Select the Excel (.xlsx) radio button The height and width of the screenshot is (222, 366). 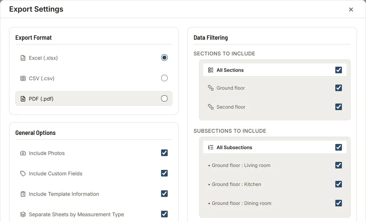164,58
